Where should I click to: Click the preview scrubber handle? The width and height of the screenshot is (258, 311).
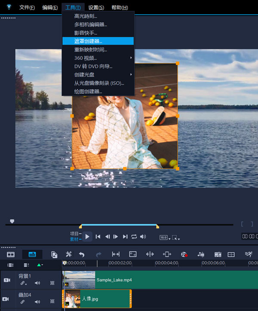click(12, 221)
